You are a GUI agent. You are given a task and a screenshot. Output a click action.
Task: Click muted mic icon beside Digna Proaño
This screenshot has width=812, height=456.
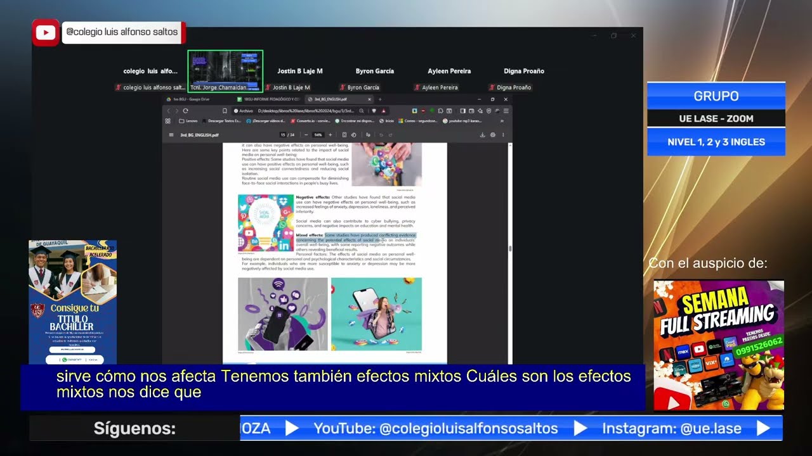pos(492,87)
